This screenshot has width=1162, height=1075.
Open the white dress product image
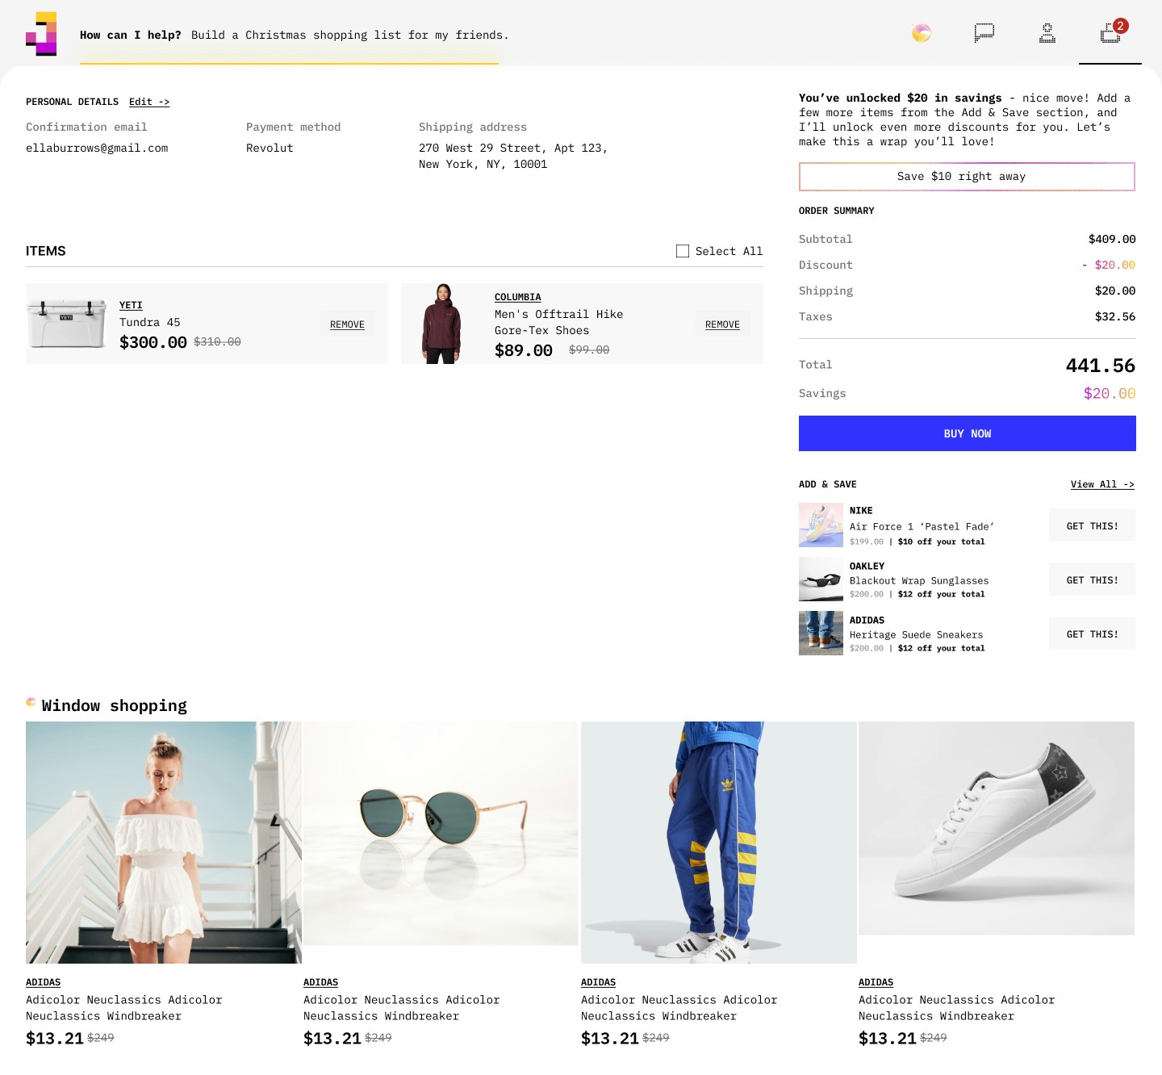164,842
